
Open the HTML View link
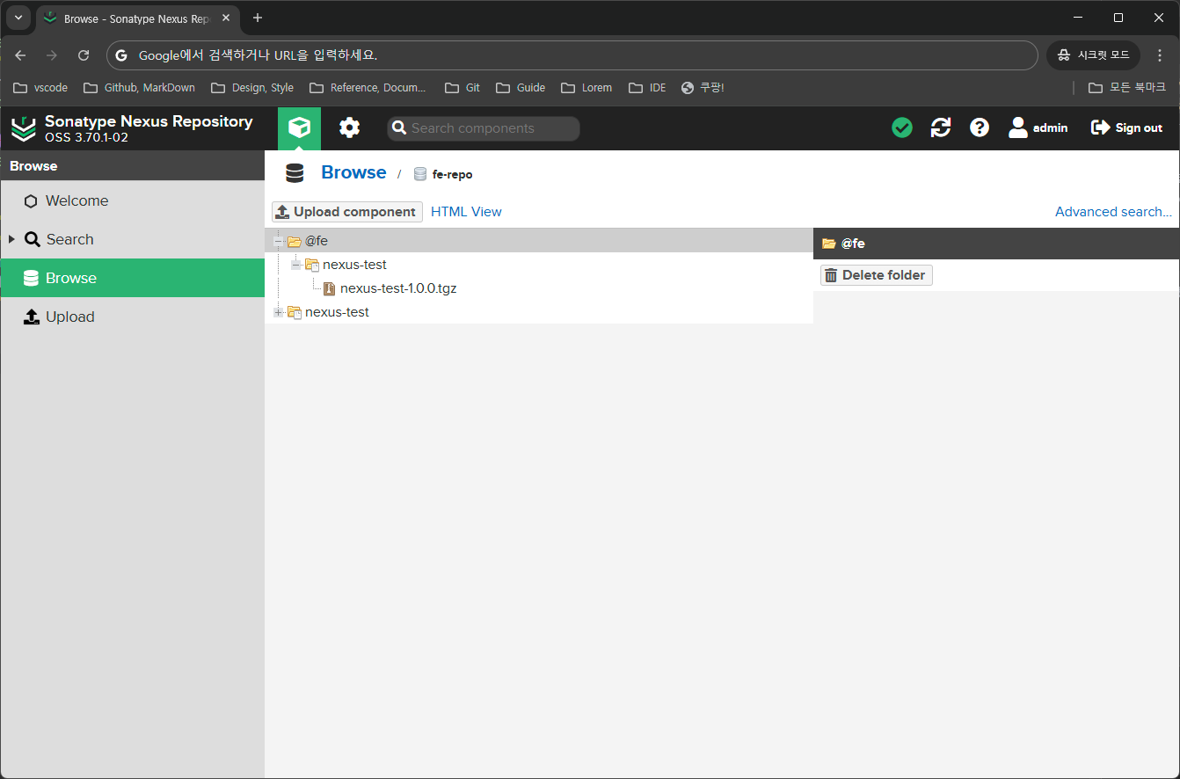[466, 212]
